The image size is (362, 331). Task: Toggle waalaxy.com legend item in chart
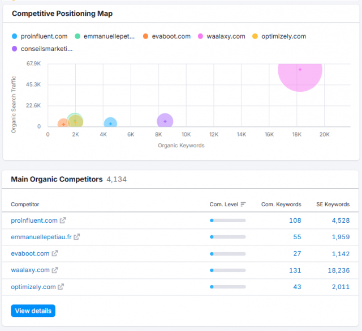(x=222, y=36)
